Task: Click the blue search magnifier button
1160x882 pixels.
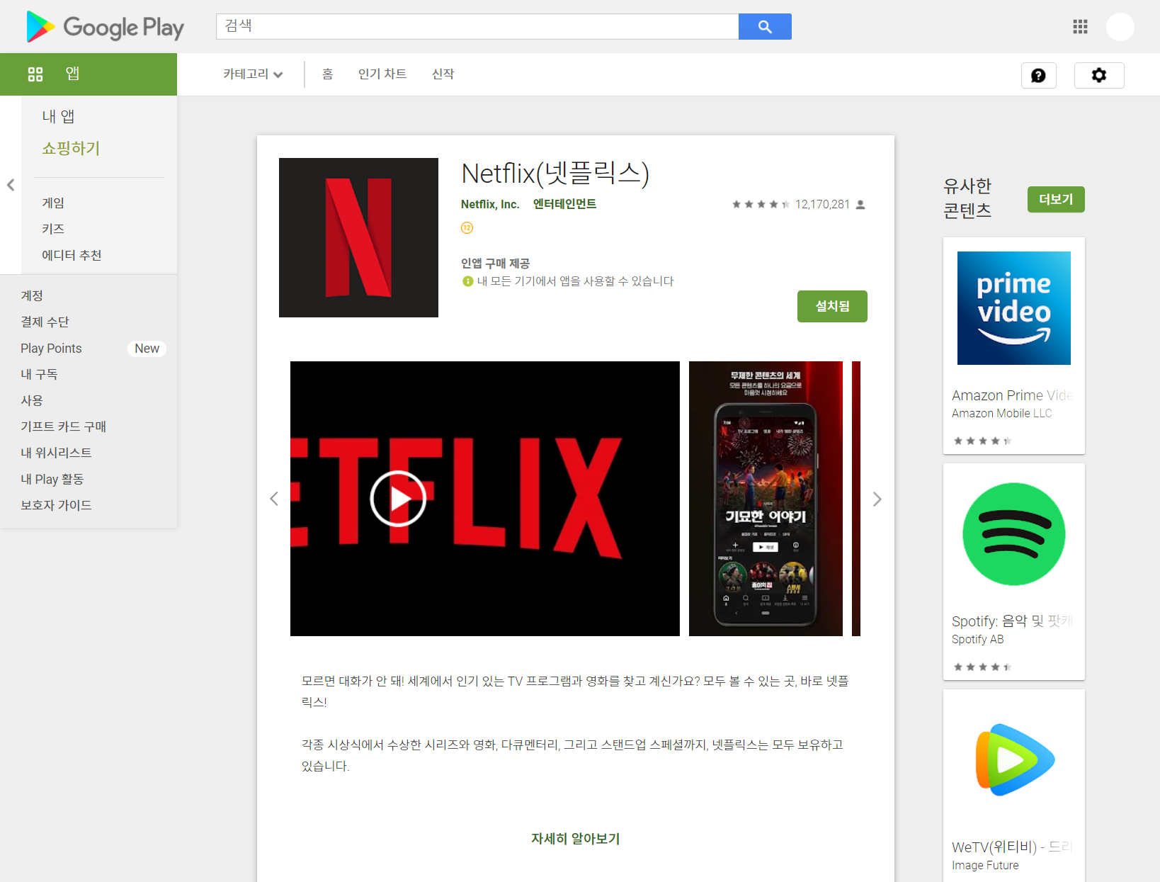Action: (x=765, y=26)
